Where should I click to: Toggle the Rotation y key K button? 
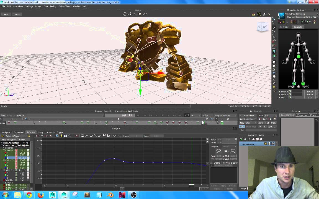tap(16, 165)
